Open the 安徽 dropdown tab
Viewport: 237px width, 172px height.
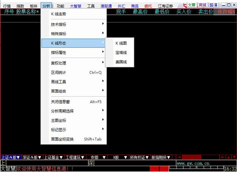96,157
